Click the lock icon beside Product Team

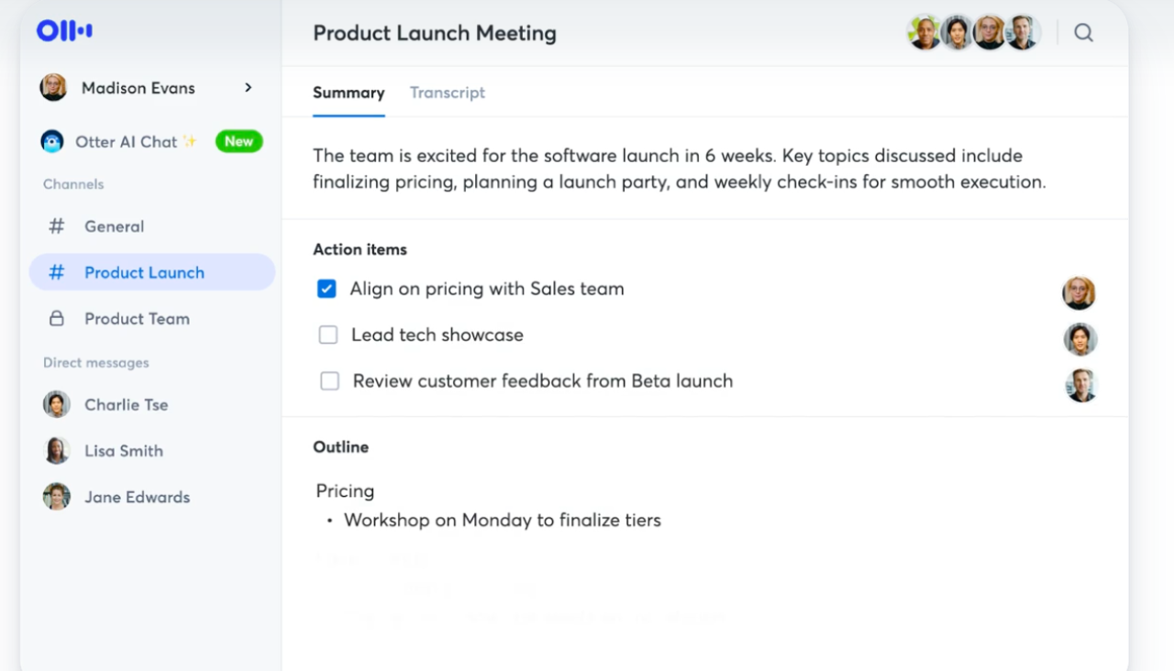pos(57,319)
